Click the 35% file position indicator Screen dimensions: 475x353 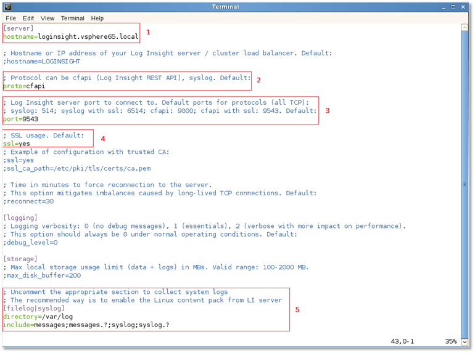(450, 341)
